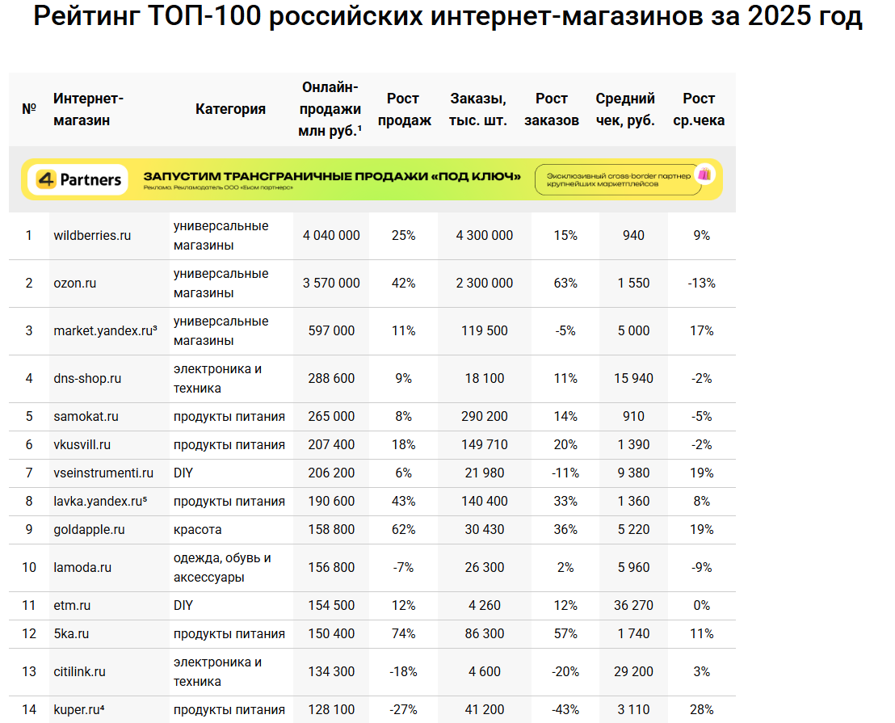Select the samokat.ru store name
Screen dimensions: 895x723
click(86, 417)
